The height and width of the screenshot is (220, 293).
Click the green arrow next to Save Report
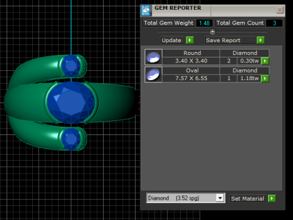[x=261, y=40]
